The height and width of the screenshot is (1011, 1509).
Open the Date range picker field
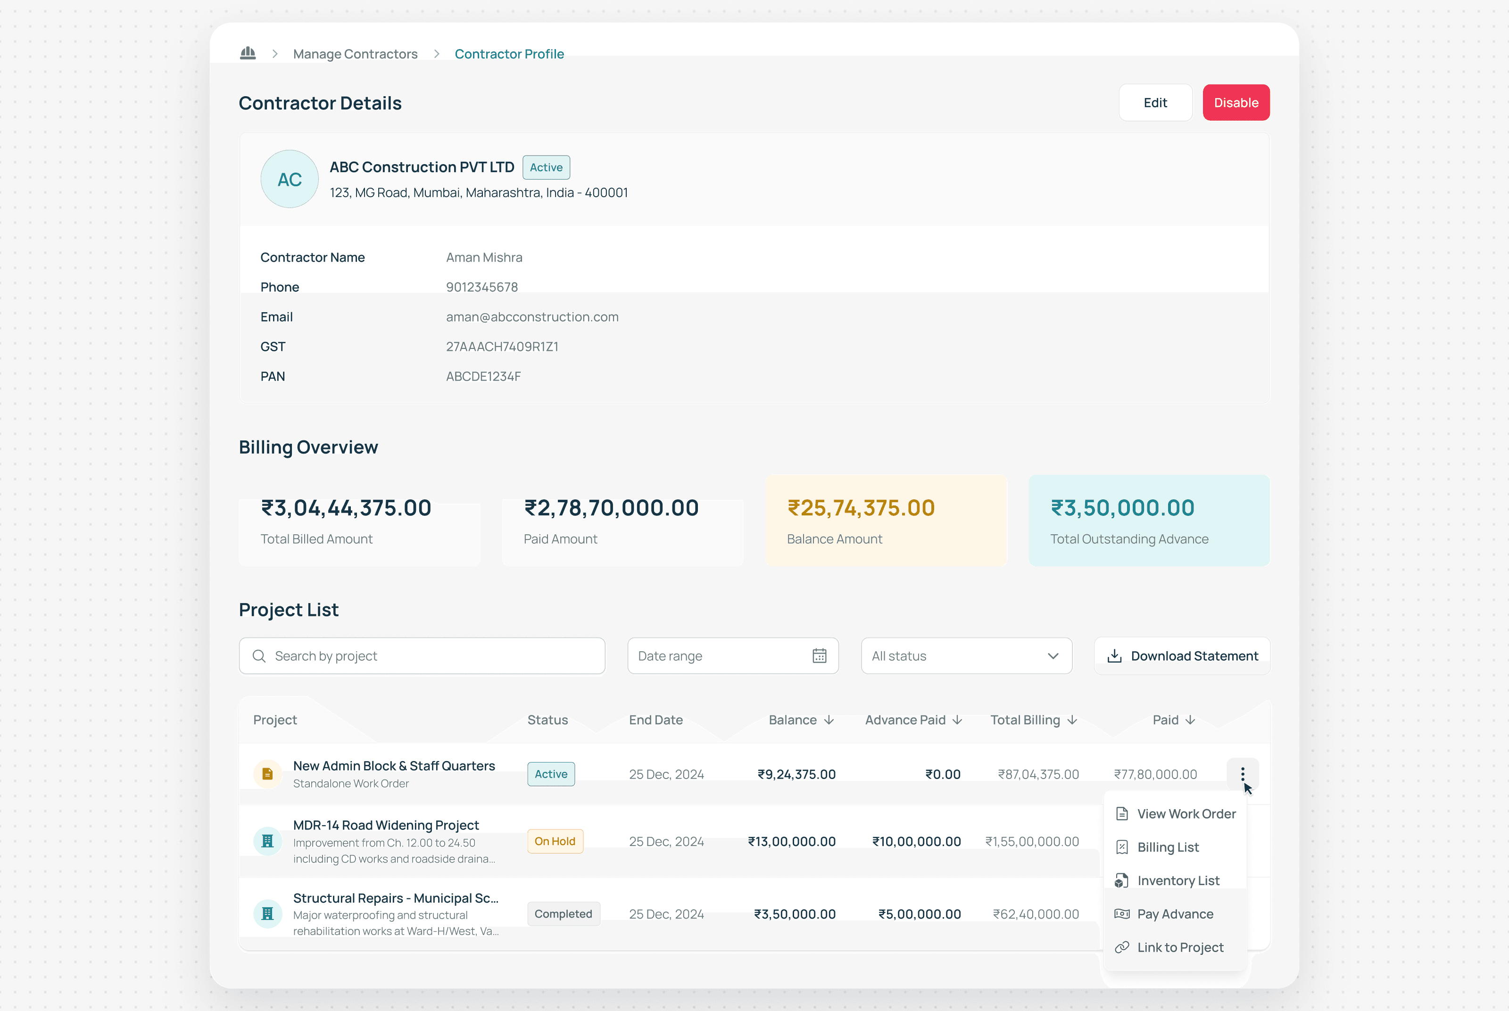point(733,656)
